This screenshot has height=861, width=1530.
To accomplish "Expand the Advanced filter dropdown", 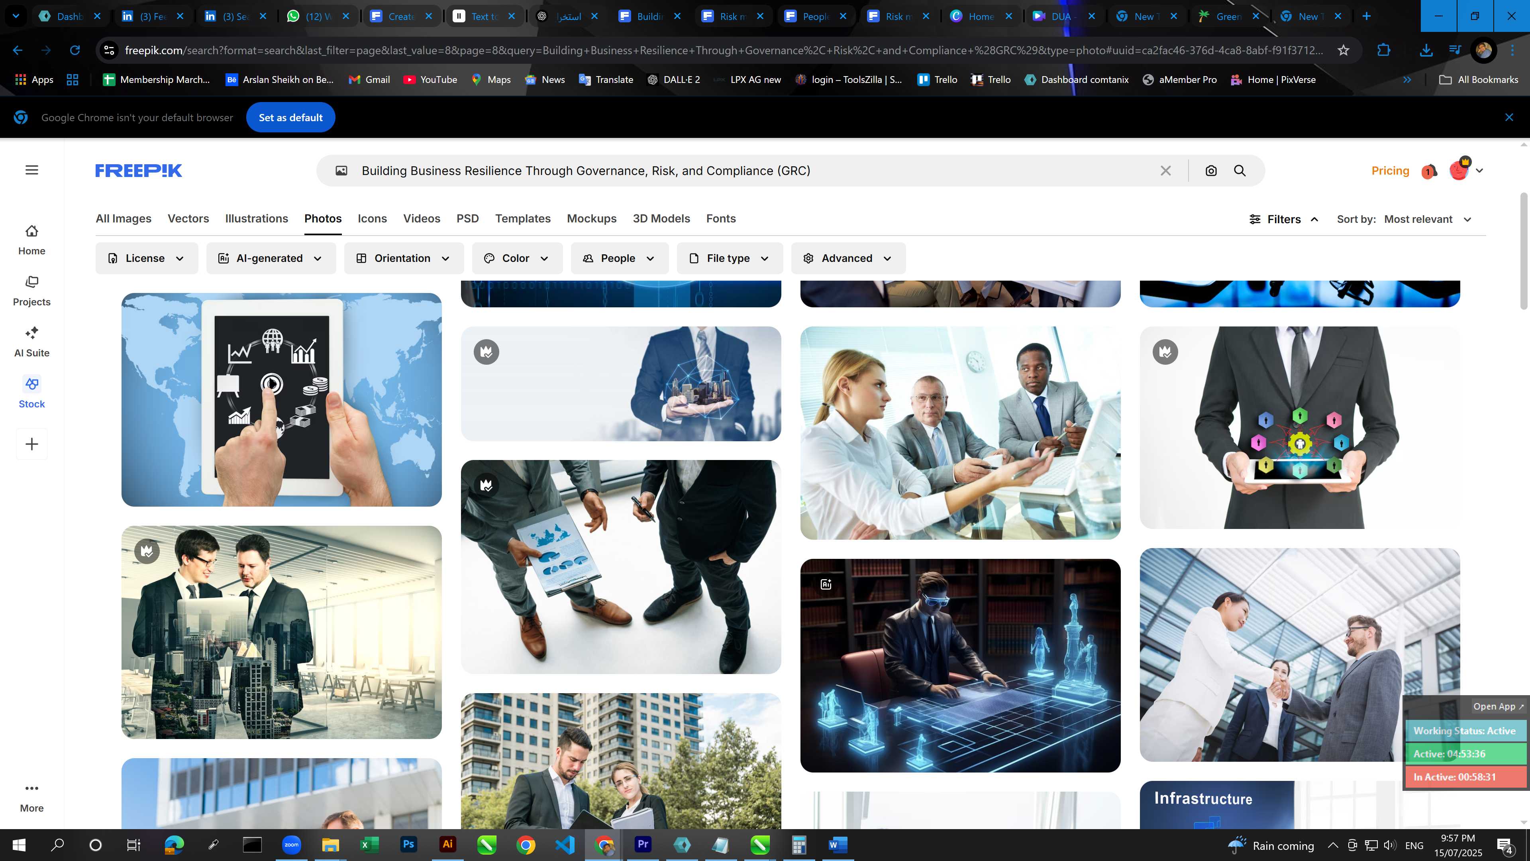I will tap(848, 258).
